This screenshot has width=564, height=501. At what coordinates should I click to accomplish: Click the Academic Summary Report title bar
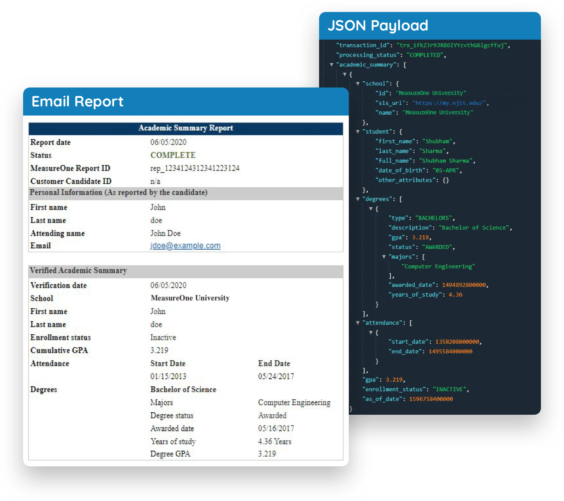click(186, 128)
